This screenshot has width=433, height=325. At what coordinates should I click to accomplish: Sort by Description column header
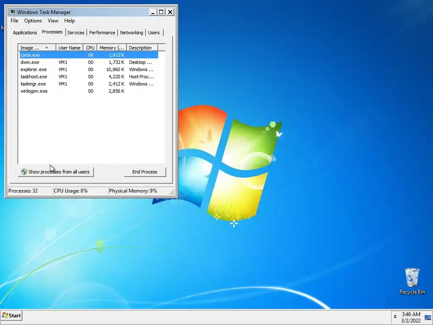(142, 47)
